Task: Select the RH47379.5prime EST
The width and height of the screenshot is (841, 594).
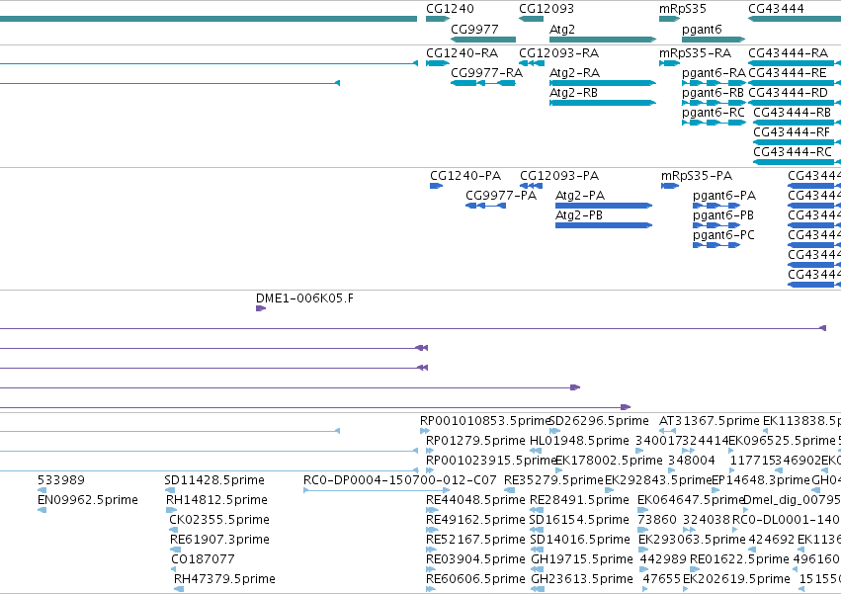Action: 179,589
